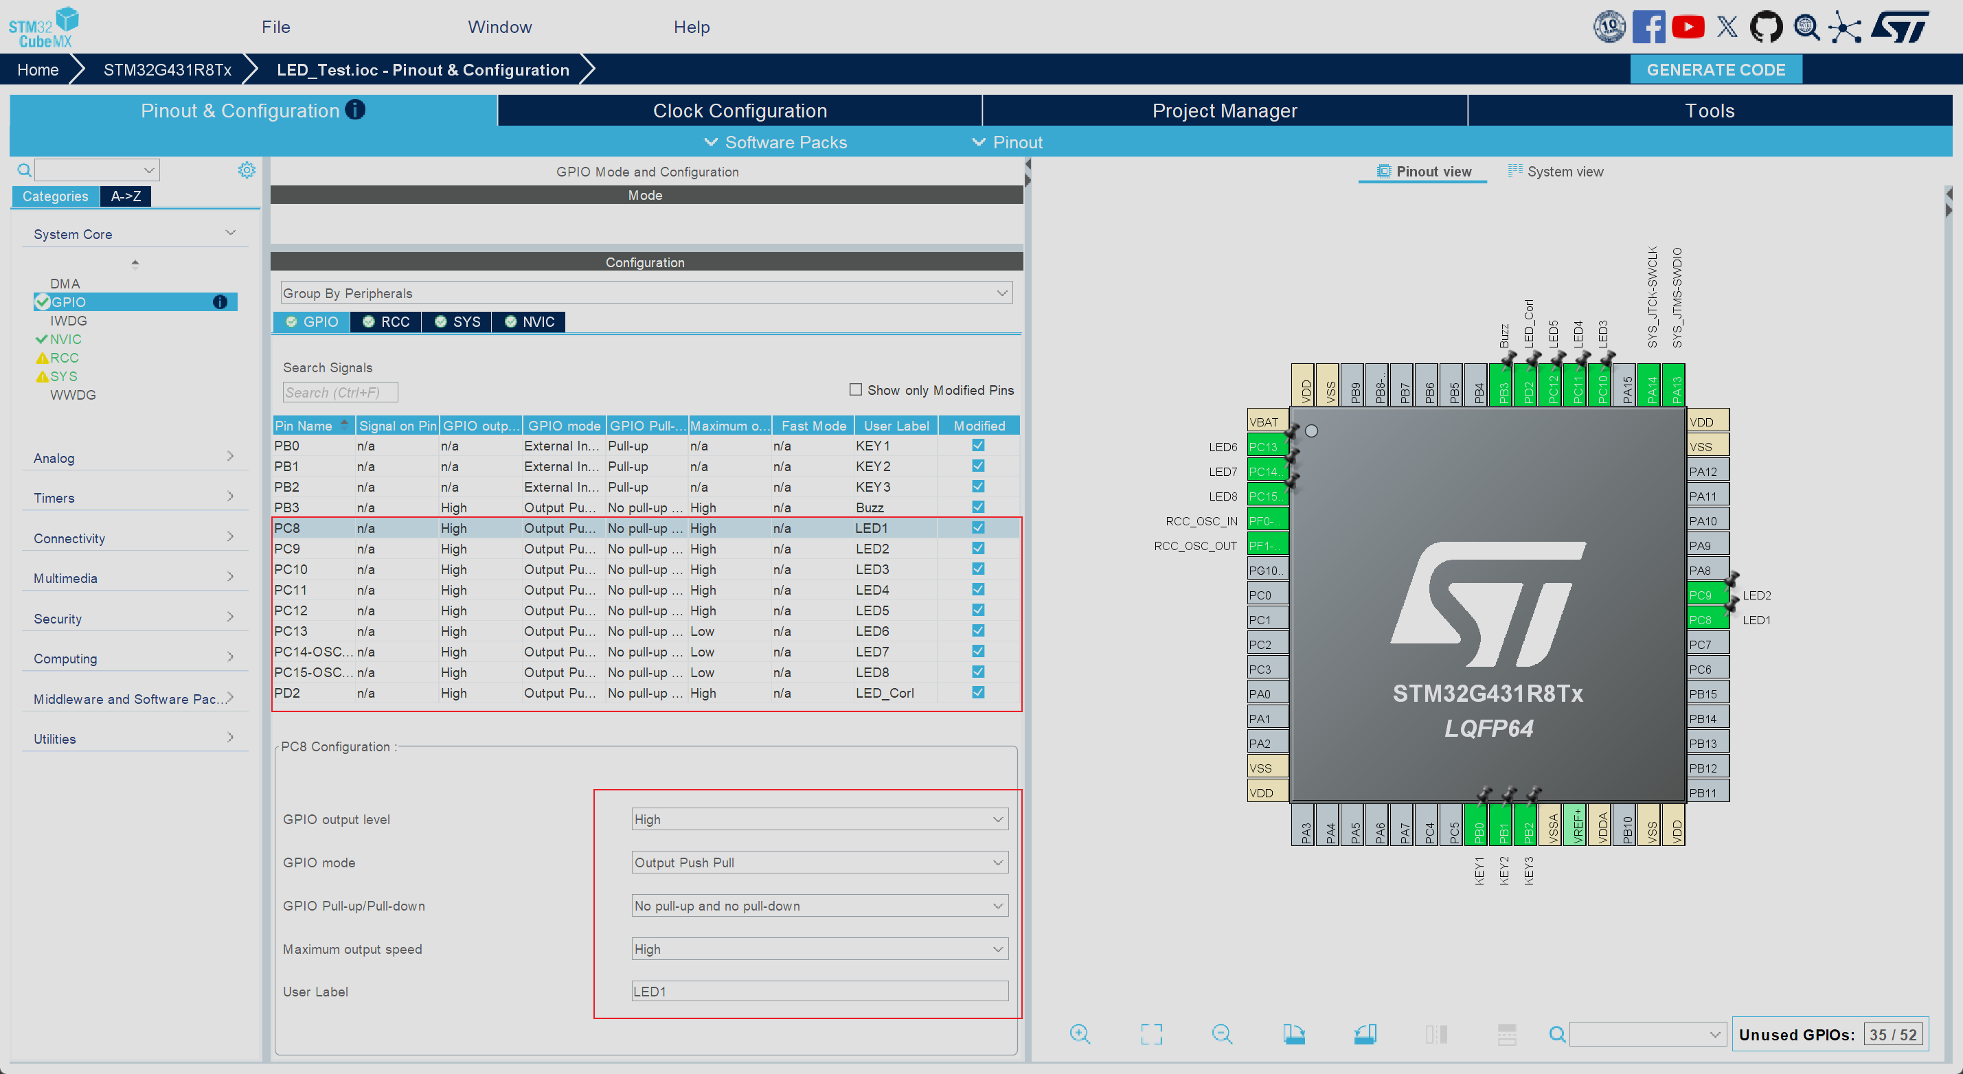The image size is (1963, 1074).
Task: Toggle the Modified checkbox for PD2
Action: point(977,692)
